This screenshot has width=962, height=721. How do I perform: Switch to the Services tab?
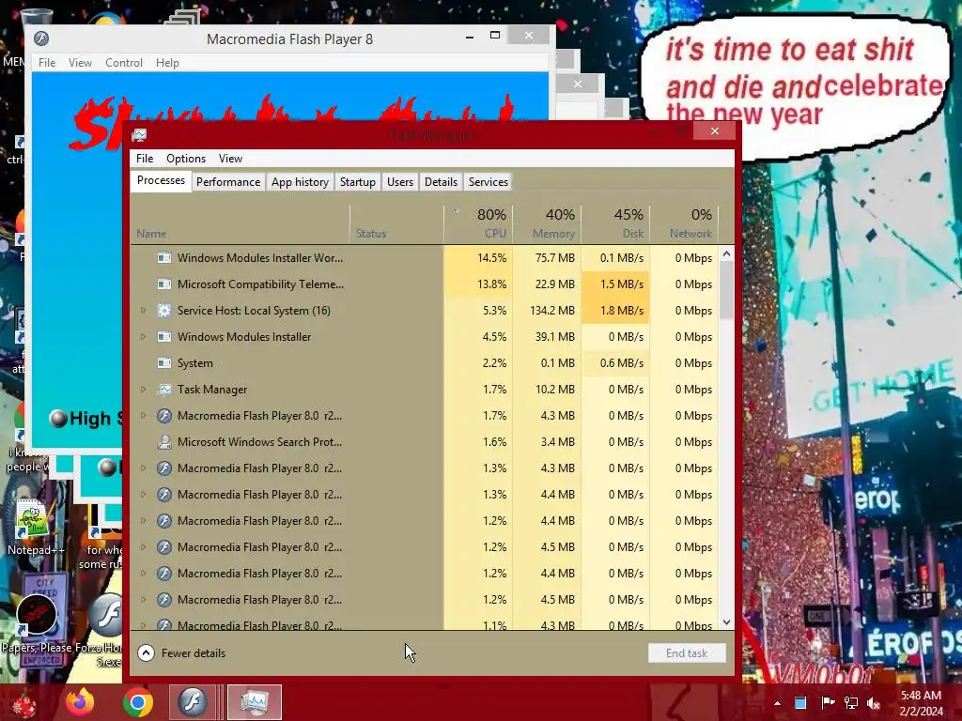pyautogui.click(x=489, y=182)
